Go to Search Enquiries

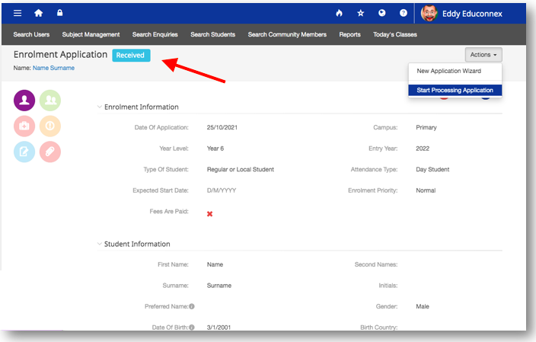click(155, 34)
